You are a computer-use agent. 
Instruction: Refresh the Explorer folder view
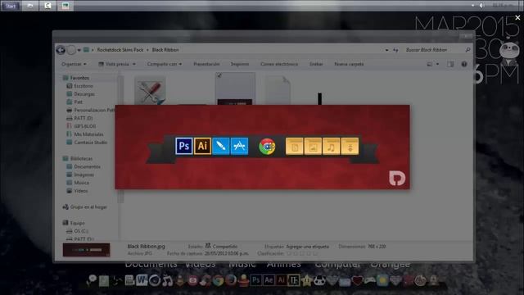tap(395, 50)
